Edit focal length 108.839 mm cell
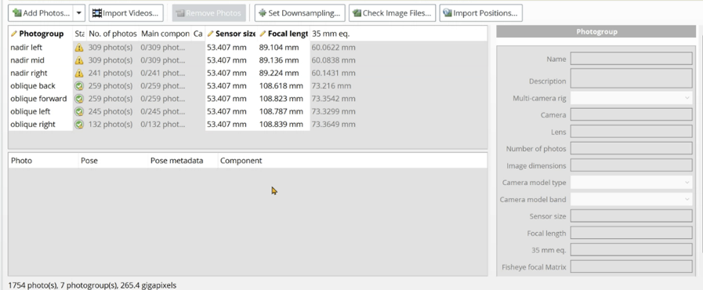Image resolution: width=703 pixels, height=290 pixels. [x=284, y=124]
